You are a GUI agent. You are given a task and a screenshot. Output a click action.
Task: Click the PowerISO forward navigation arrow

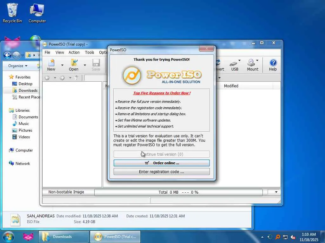click(x=62, y=78)
